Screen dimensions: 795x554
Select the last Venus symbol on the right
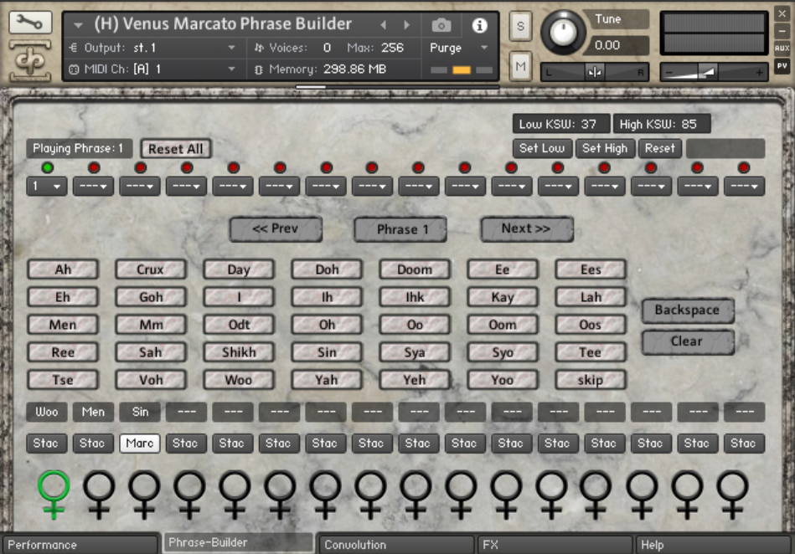[732, 494]
